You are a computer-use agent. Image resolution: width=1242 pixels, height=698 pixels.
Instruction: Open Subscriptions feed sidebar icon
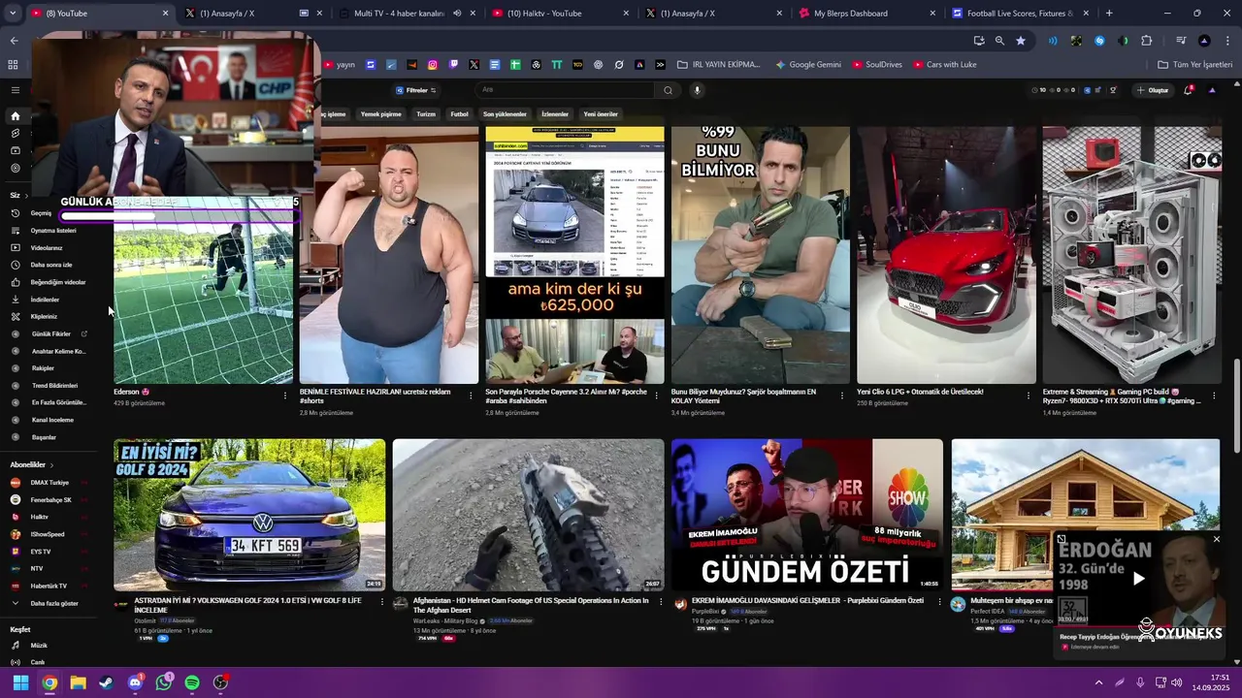[15, 151]
